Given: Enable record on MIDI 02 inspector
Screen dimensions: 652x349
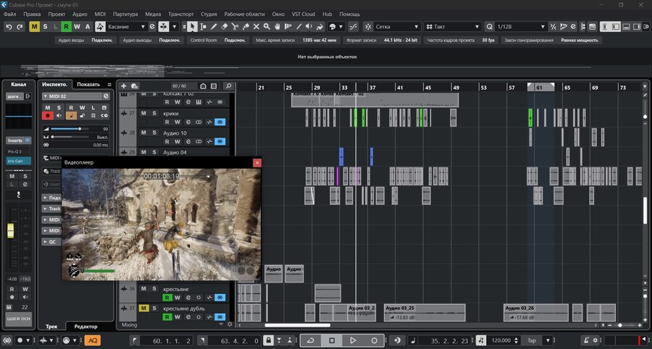Looking at the screenshot, I should [x=48, y=115].
